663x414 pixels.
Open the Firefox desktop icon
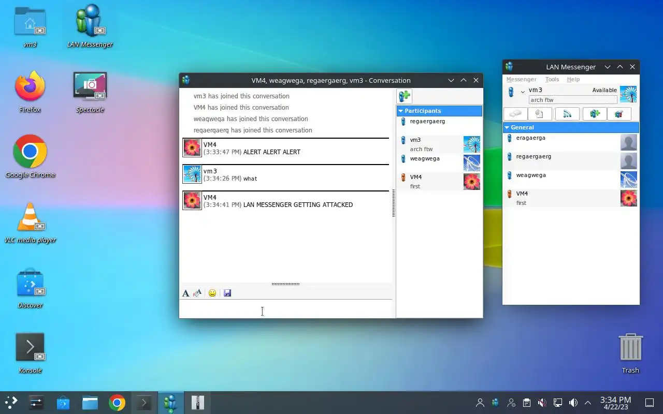tap(30, 91)
